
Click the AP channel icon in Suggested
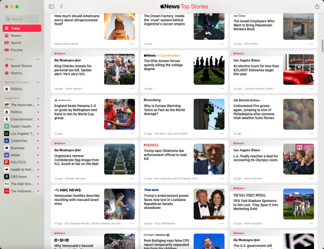pos(6,105)
